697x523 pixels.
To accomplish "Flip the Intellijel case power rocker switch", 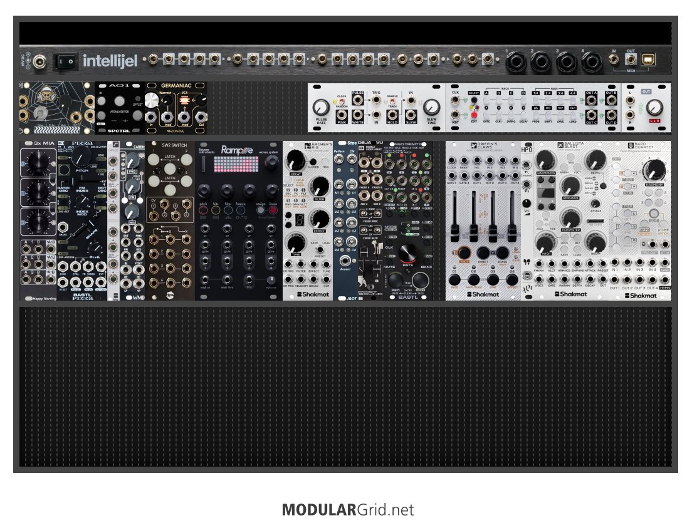I will pos(65,62).
